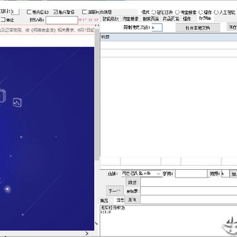237x237 pixels.
Task: Click the 标题 header row in the table
Action: [169, 38]
